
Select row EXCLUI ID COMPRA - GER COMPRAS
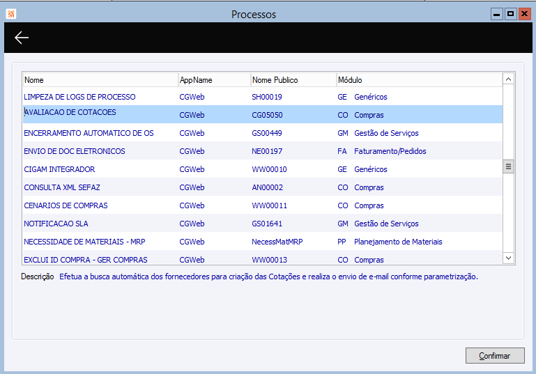coord(263,258)
